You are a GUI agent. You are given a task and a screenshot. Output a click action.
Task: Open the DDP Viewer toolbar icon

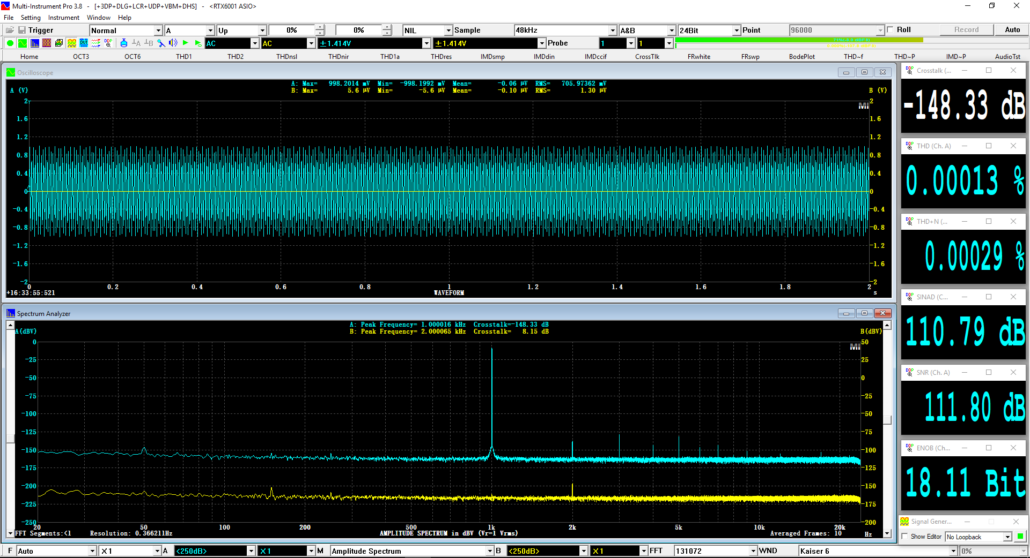108,43
